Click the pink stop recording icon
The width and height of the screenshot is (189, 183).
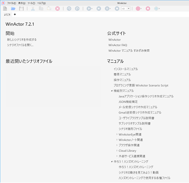[148, 9]
